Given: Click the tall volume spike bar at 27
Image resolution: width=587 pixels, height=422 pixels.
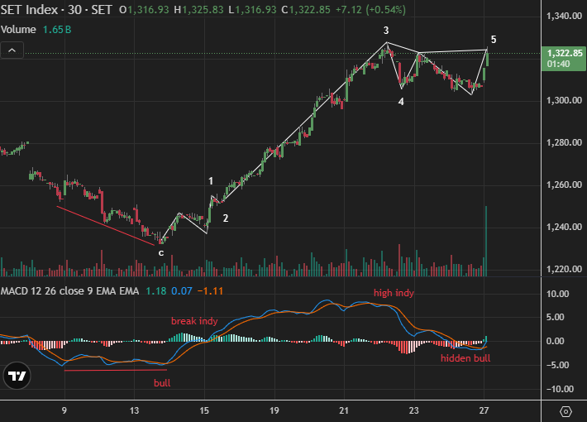Looking at the screenshot, I should point(486,241).
